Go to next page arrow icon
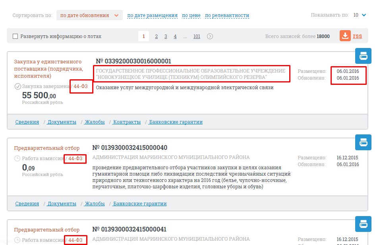Viewport: 381px width, 245px height. 210,36
